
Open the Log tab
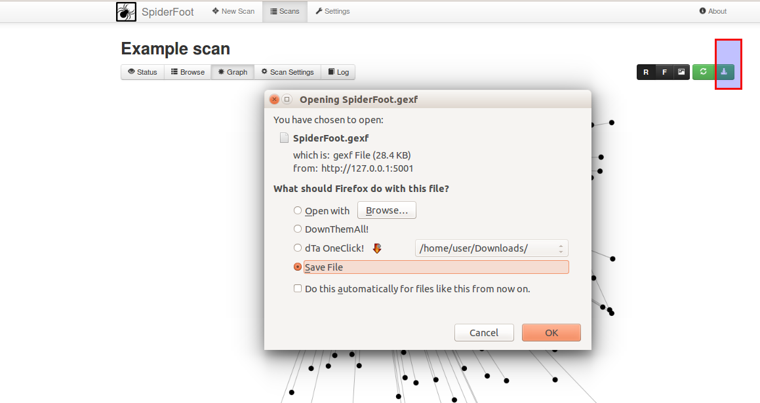(x=338, y=72)
